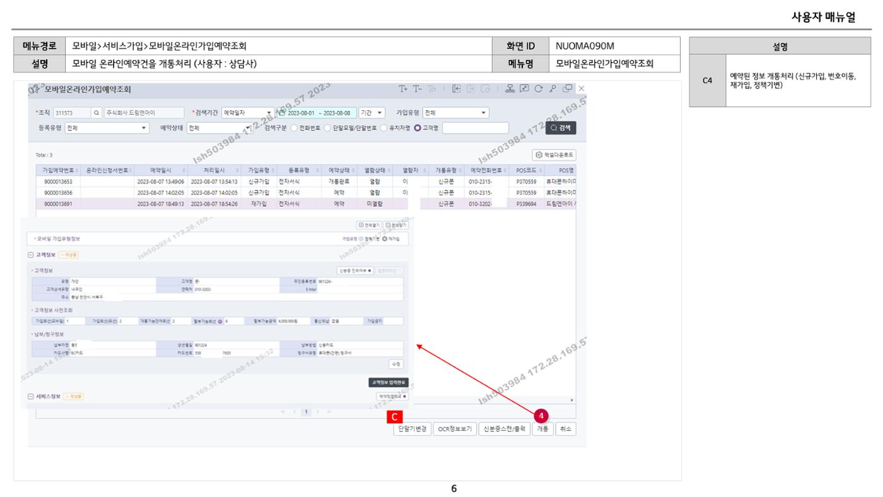Image resolution: width=883 pixels, height=497 pixels.
Task: Select the 유치자명 radio button
Action: 384,128
